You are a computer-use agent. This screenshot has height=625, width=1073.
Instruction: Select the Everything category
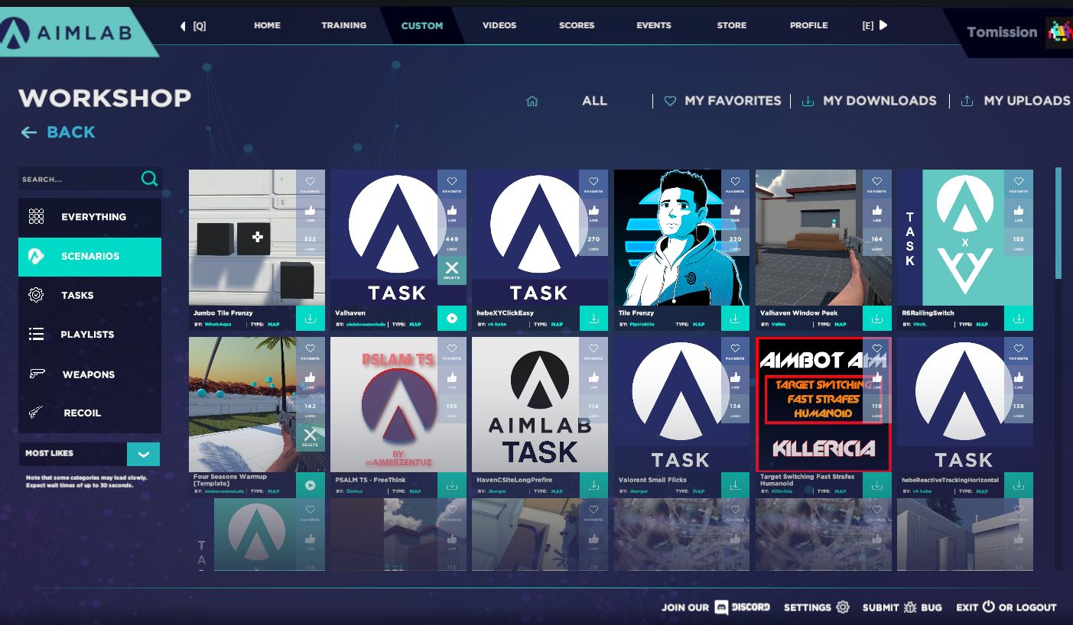pos(89,217)
